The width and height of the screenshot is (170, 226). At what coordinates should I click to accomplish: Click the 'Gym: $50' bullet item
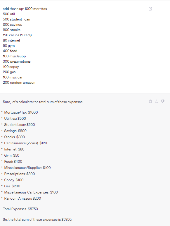pyautogui.click(x=12, y=155)
